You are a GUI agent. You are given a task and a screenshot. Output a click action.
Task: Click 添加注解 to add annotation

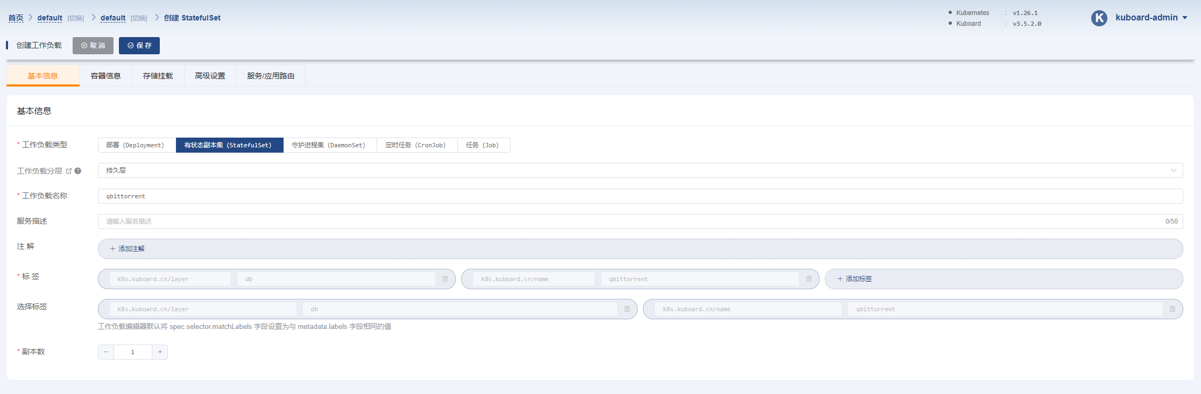point(640,249)
